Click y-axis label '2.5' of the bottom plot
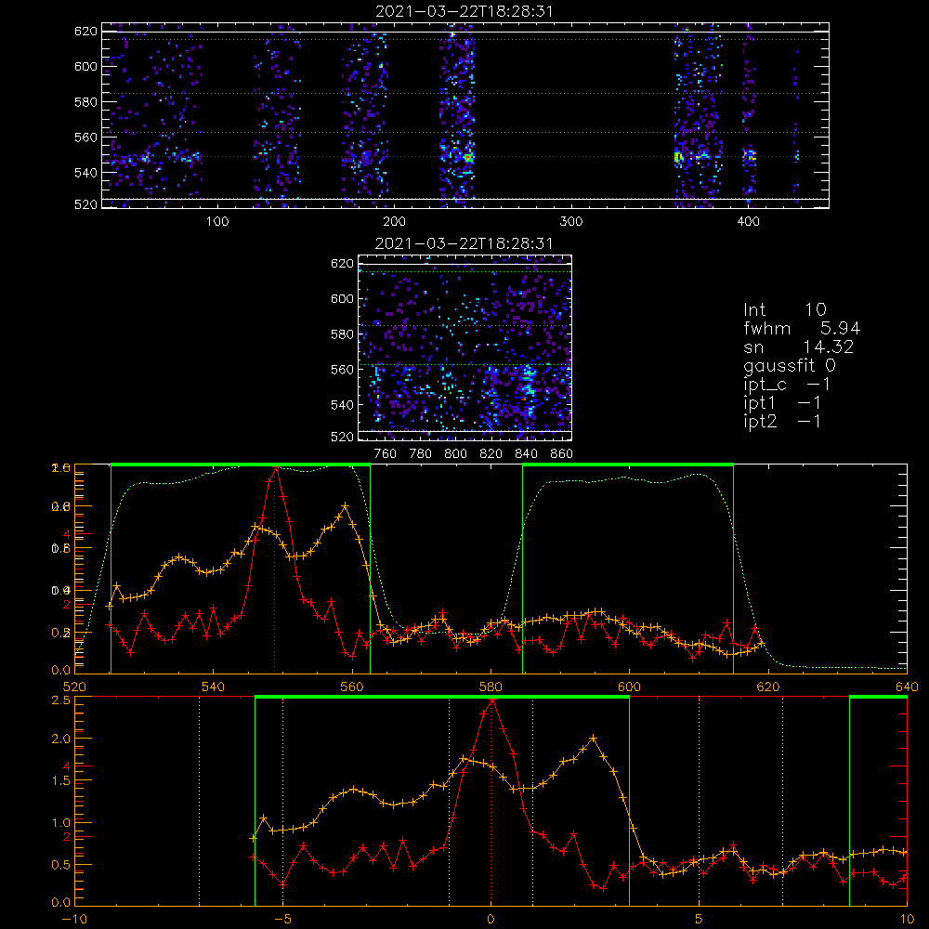Image resolution: width=929 pixels, height=929 pixels. pyautogui.click(x=61, y=700)
